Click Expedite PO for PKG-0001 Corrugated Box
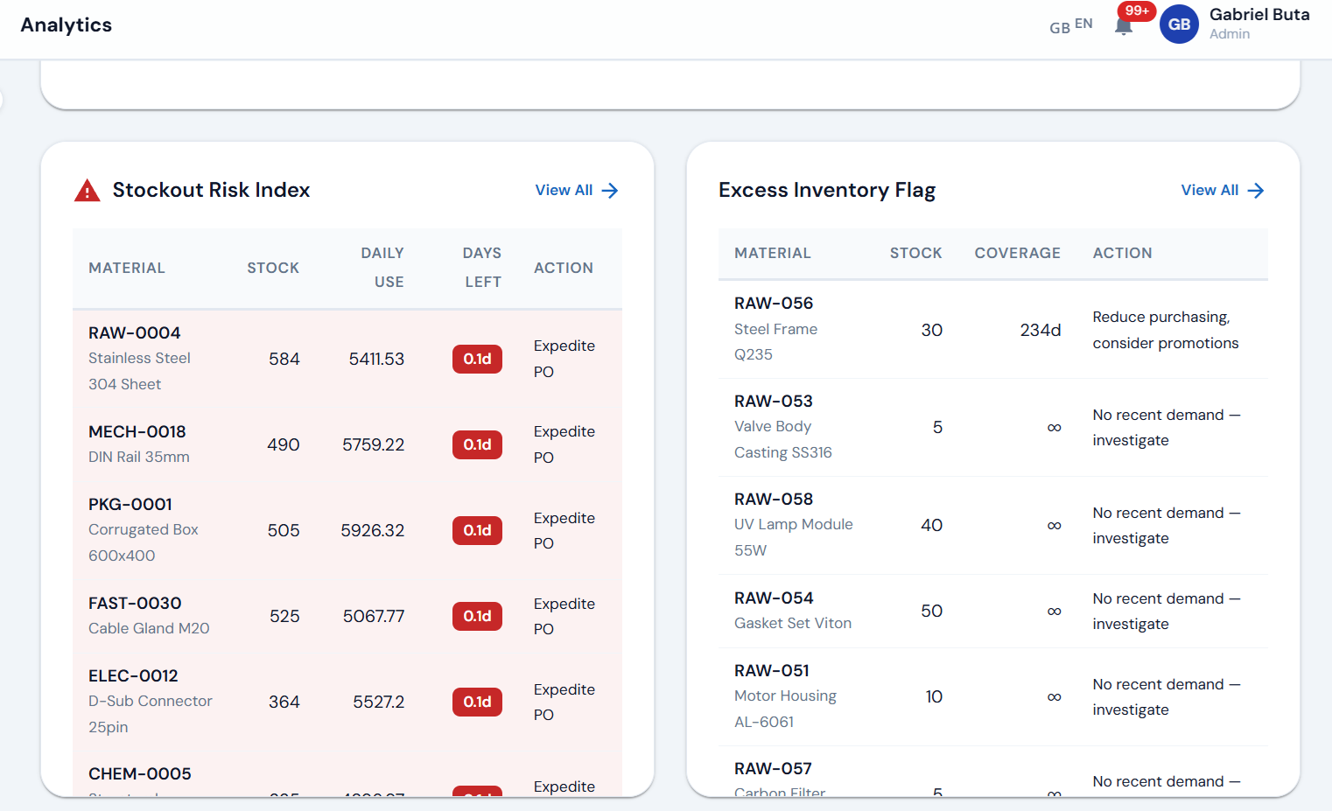 pos(564,530)
